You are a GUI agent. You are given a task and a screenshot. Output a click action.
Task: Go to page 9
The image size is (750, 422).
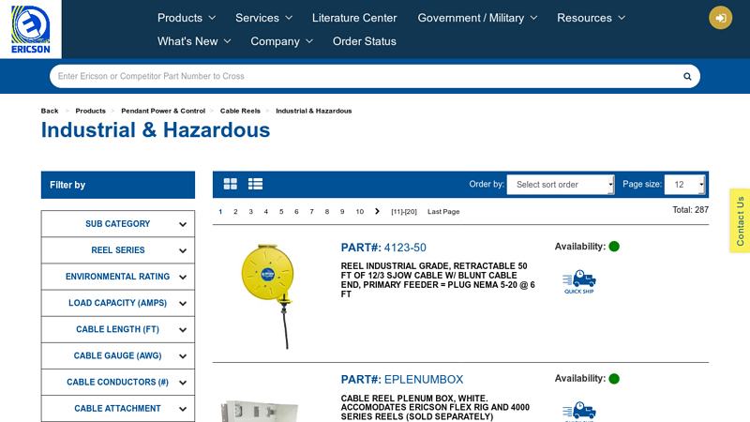(x=342, y=212)
